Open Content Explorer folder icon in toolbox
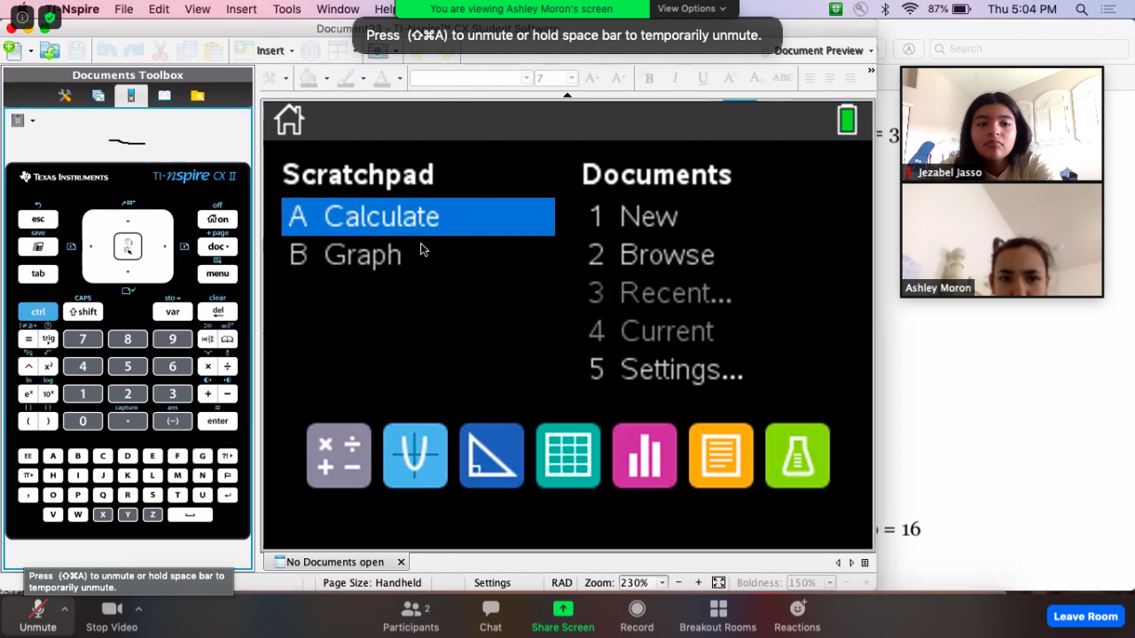The image size is (1135, 638). pyautogui.click(x=197, y=96)
